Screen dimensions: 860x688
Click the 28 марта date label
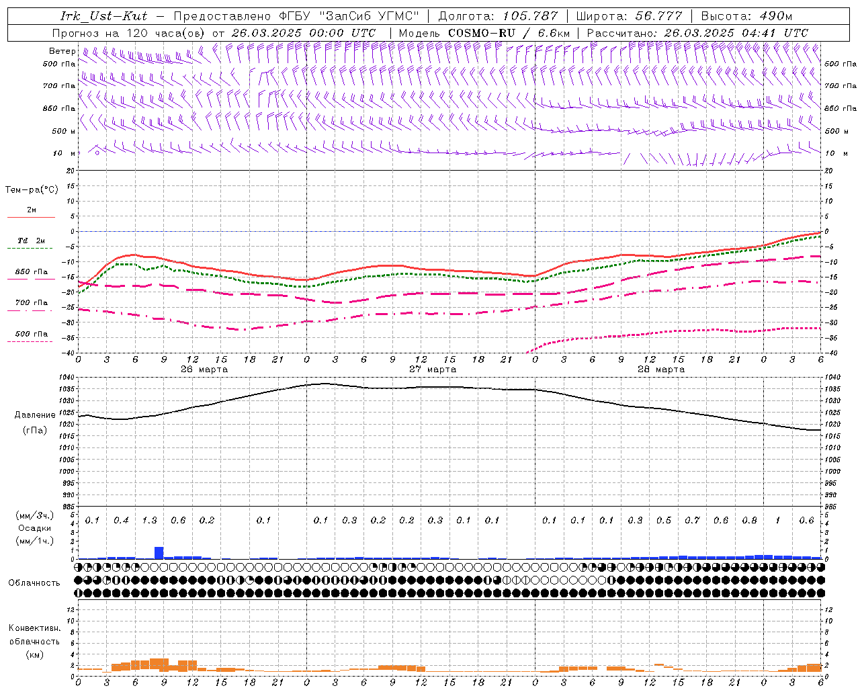661,370
